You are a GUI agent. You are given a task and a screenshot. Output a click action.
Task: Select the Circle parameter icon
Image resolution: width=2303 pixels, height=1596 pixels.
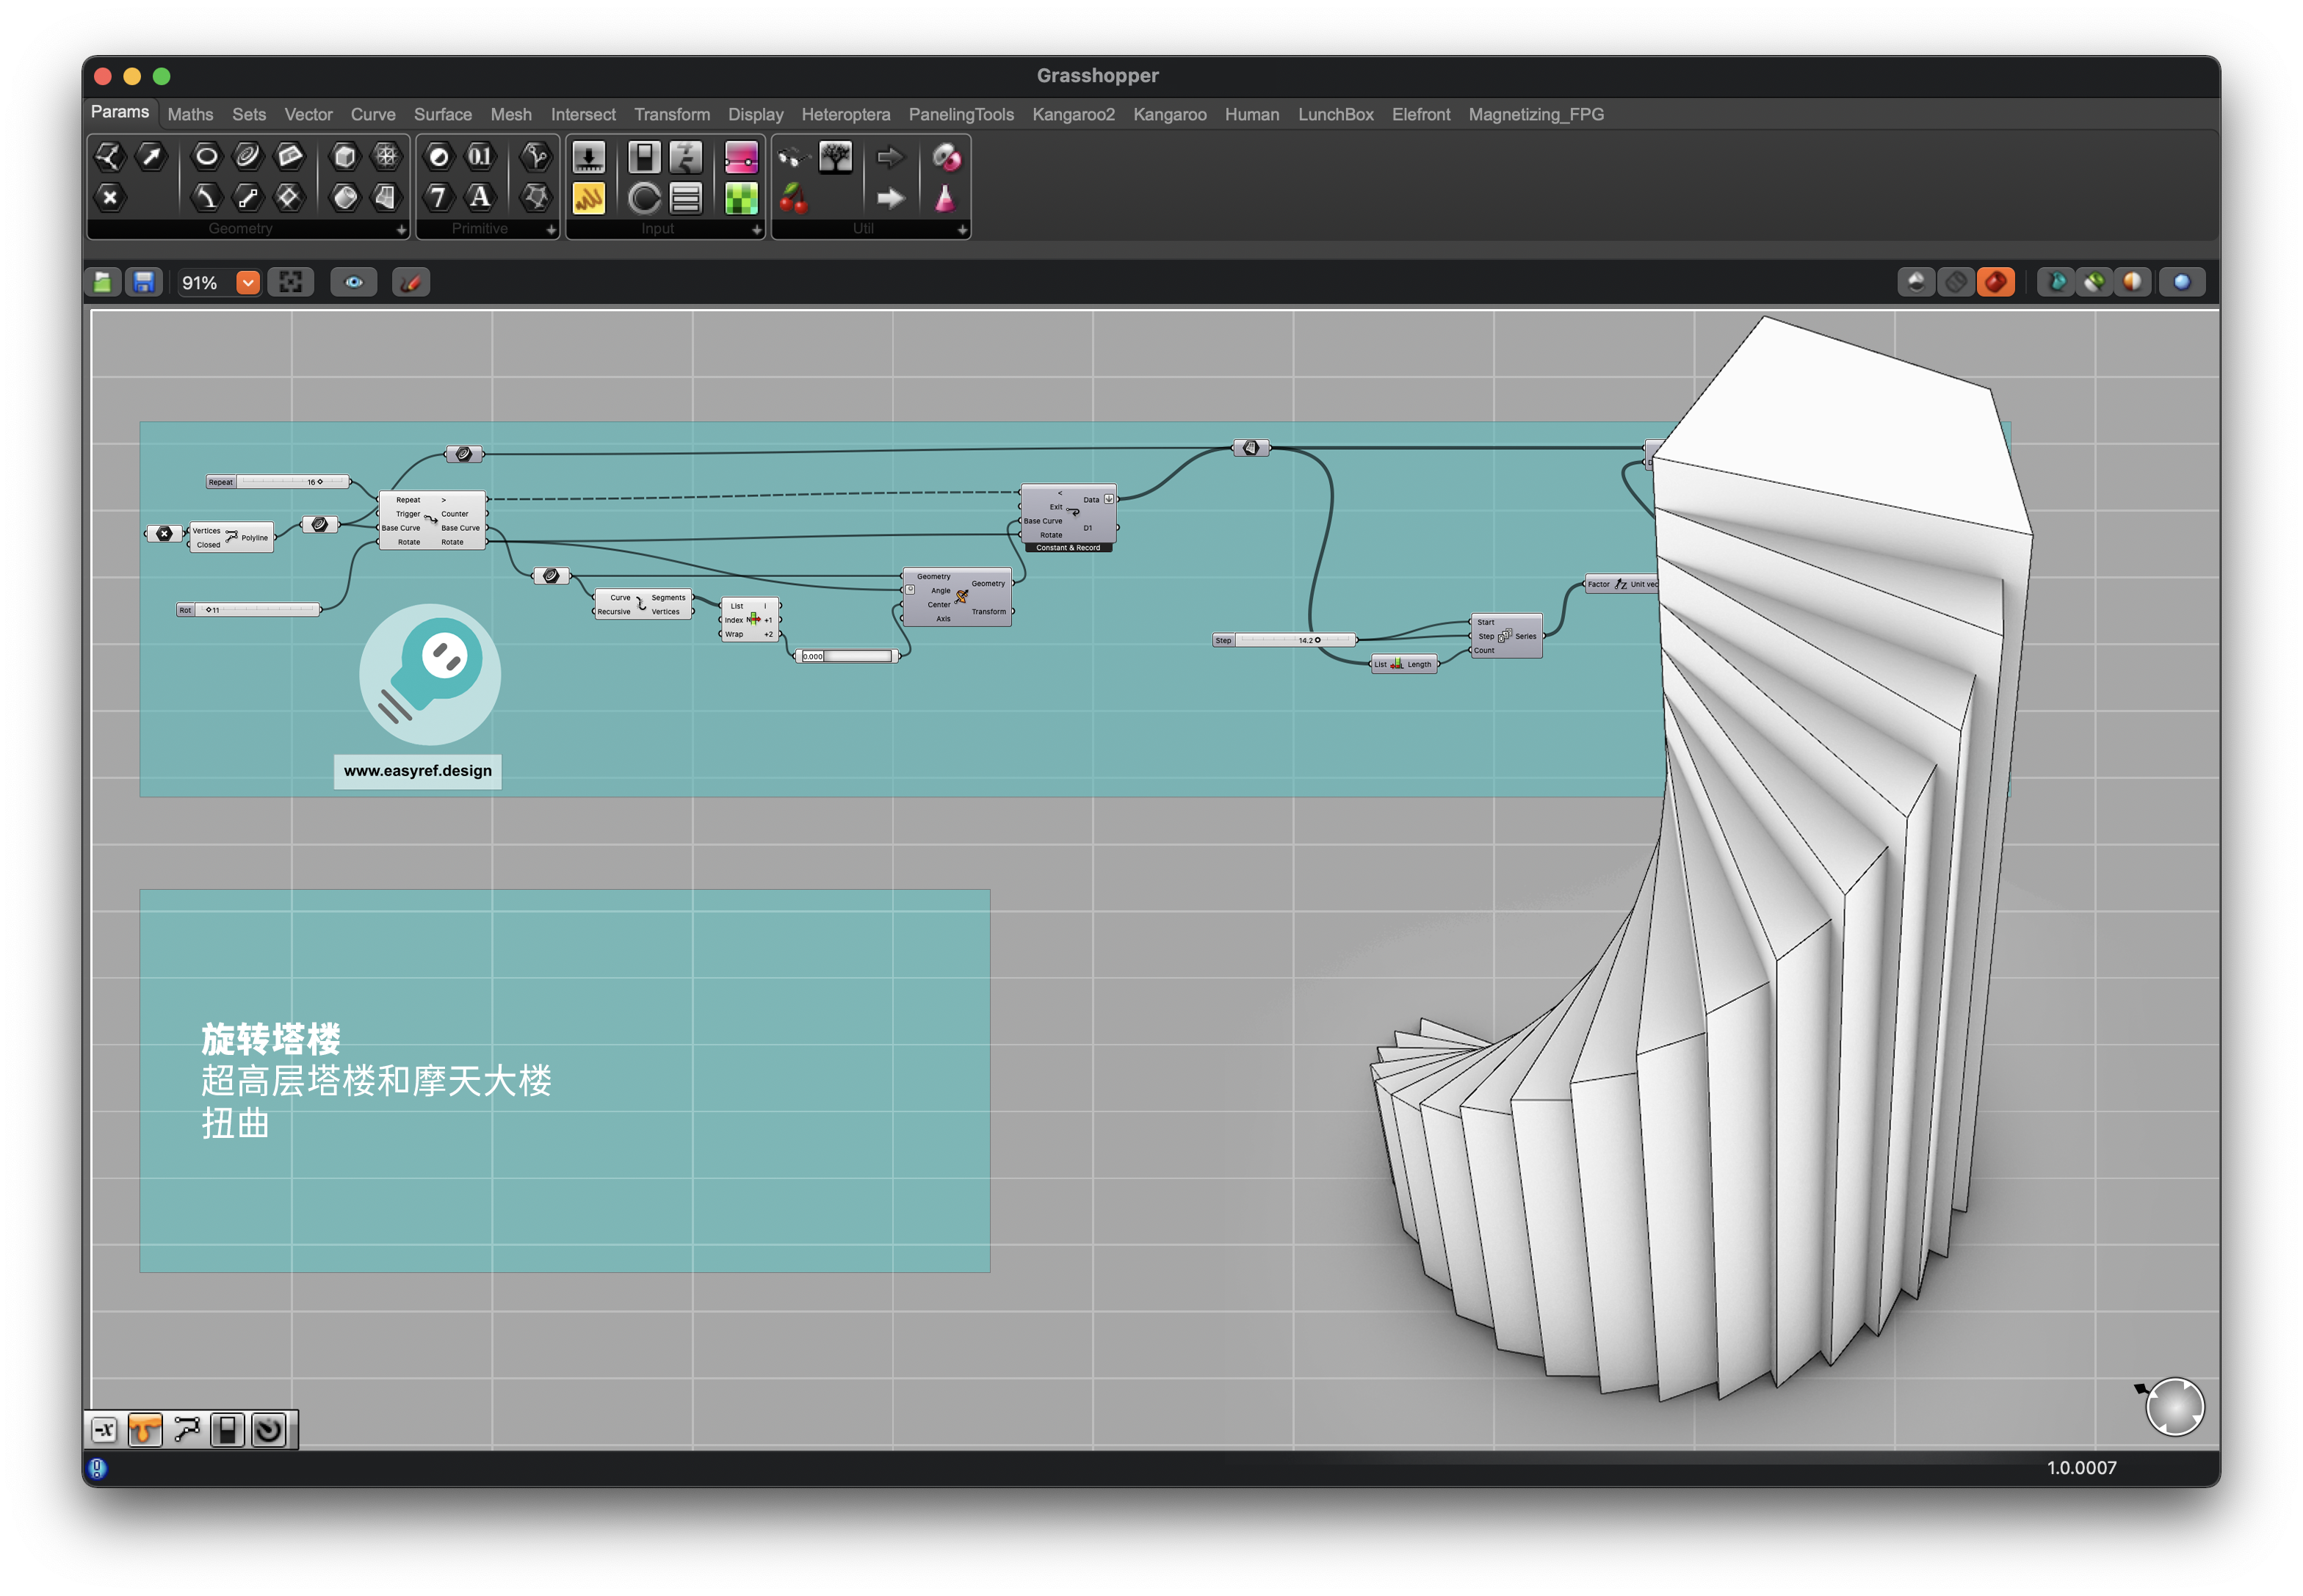click(x=206, y=156)
